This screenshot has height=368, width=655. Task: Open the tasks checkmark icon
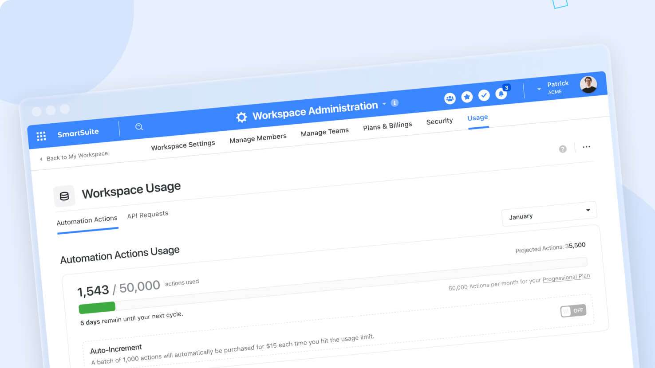(x=484, y=95)
